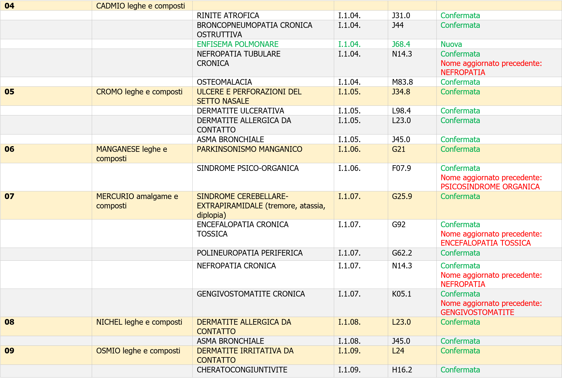Click code H16.2 cell
The image size is (562, 379).
(402, 370)
